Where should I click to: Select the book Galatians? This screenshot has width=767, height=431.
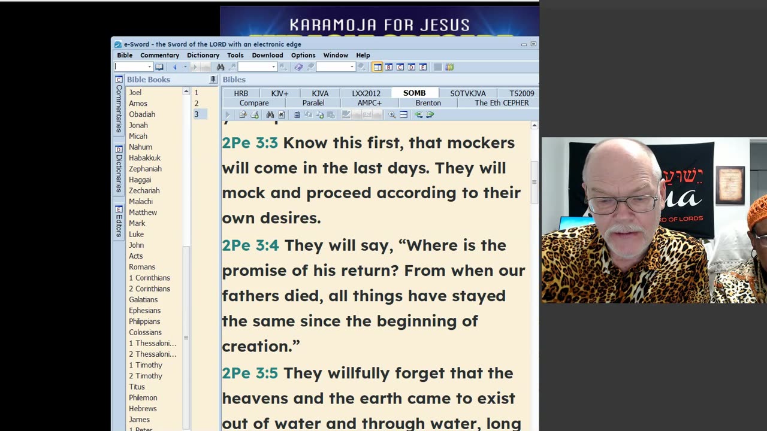tap(143, 299)
